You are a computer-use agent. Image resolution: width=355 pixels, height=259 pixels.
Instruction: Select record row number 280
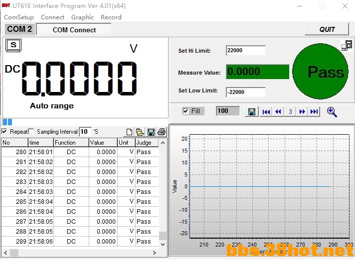coord(80,152)
